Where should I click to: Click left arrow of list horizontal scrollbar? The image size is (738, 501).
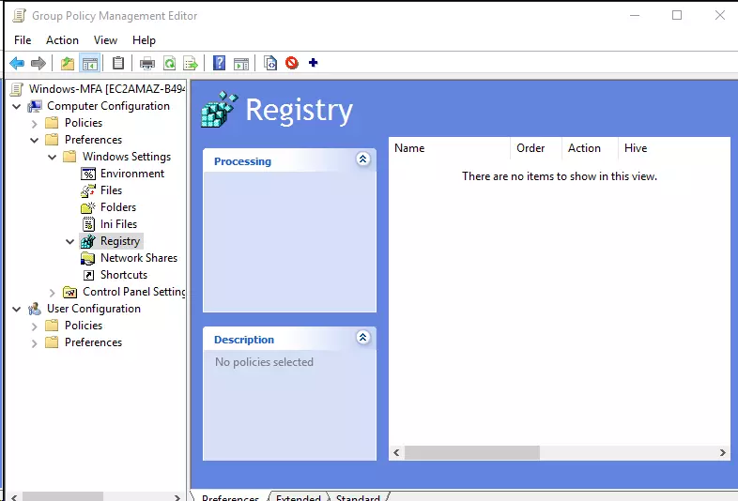(x=396, y=453)
